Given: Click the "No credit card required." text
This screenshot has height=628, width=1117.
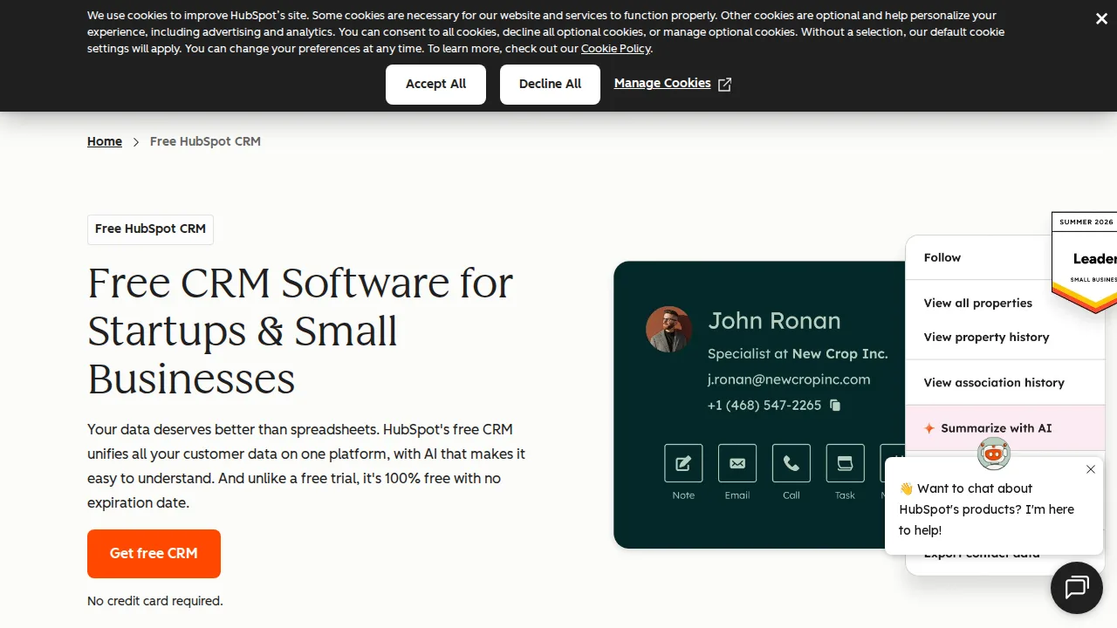Looking at the screenshot, I should point(155,601).
